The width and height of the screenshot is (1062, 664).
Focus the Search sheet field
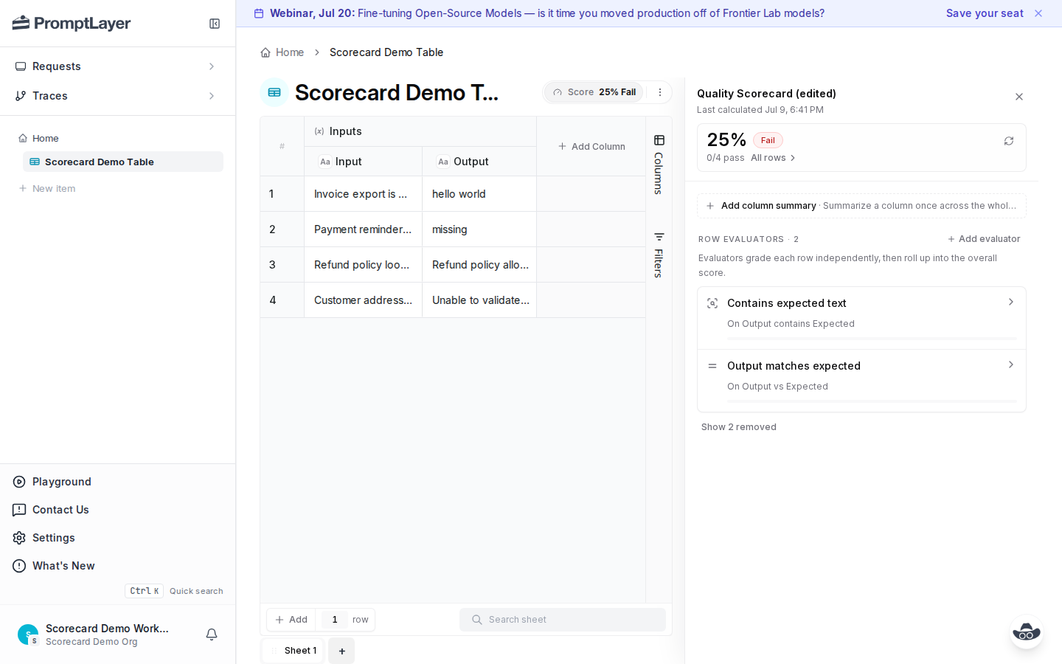[563, 620]
